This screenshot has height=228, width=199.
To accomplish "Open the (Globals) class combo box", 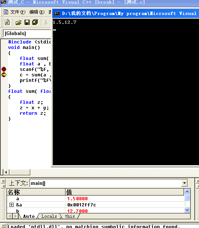I will 27,34.
